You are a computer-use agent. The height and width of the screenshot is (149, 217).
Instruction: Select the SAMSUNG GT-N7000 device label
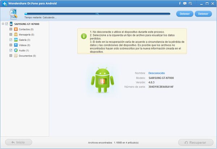[27, 24]
